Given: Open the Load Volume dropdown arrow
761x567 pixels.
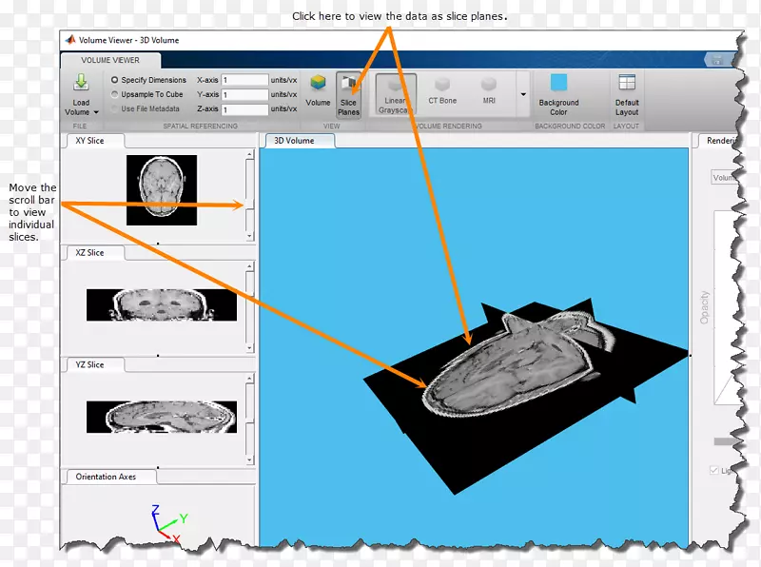Looking at the screenshot, I should 96,112.
